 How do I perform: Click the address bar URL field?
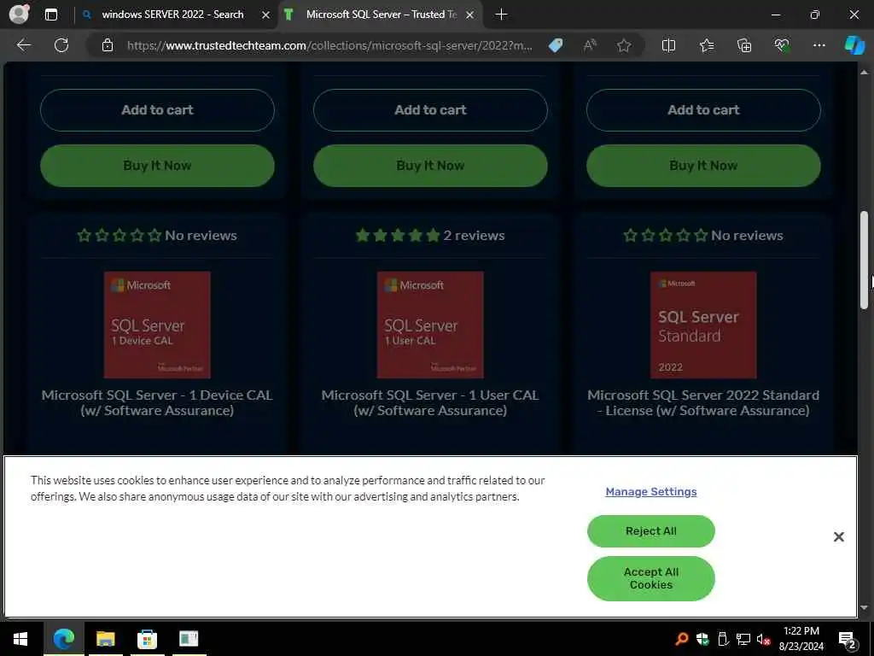tap(329, 45)
